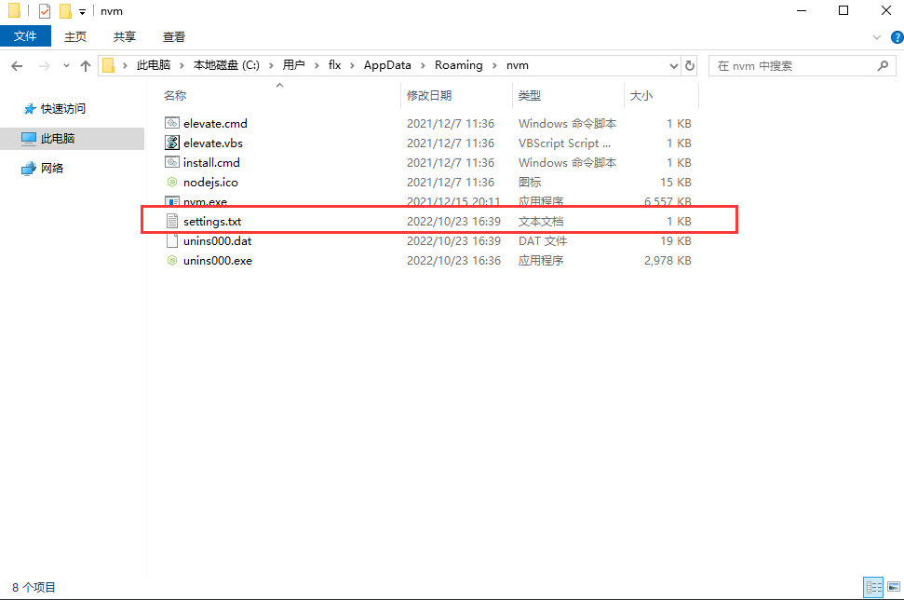This screenshot has width=904, height=600.
Task: Expand chevron after Roaming breadcrumb
Action: click(x=494, y=66)
